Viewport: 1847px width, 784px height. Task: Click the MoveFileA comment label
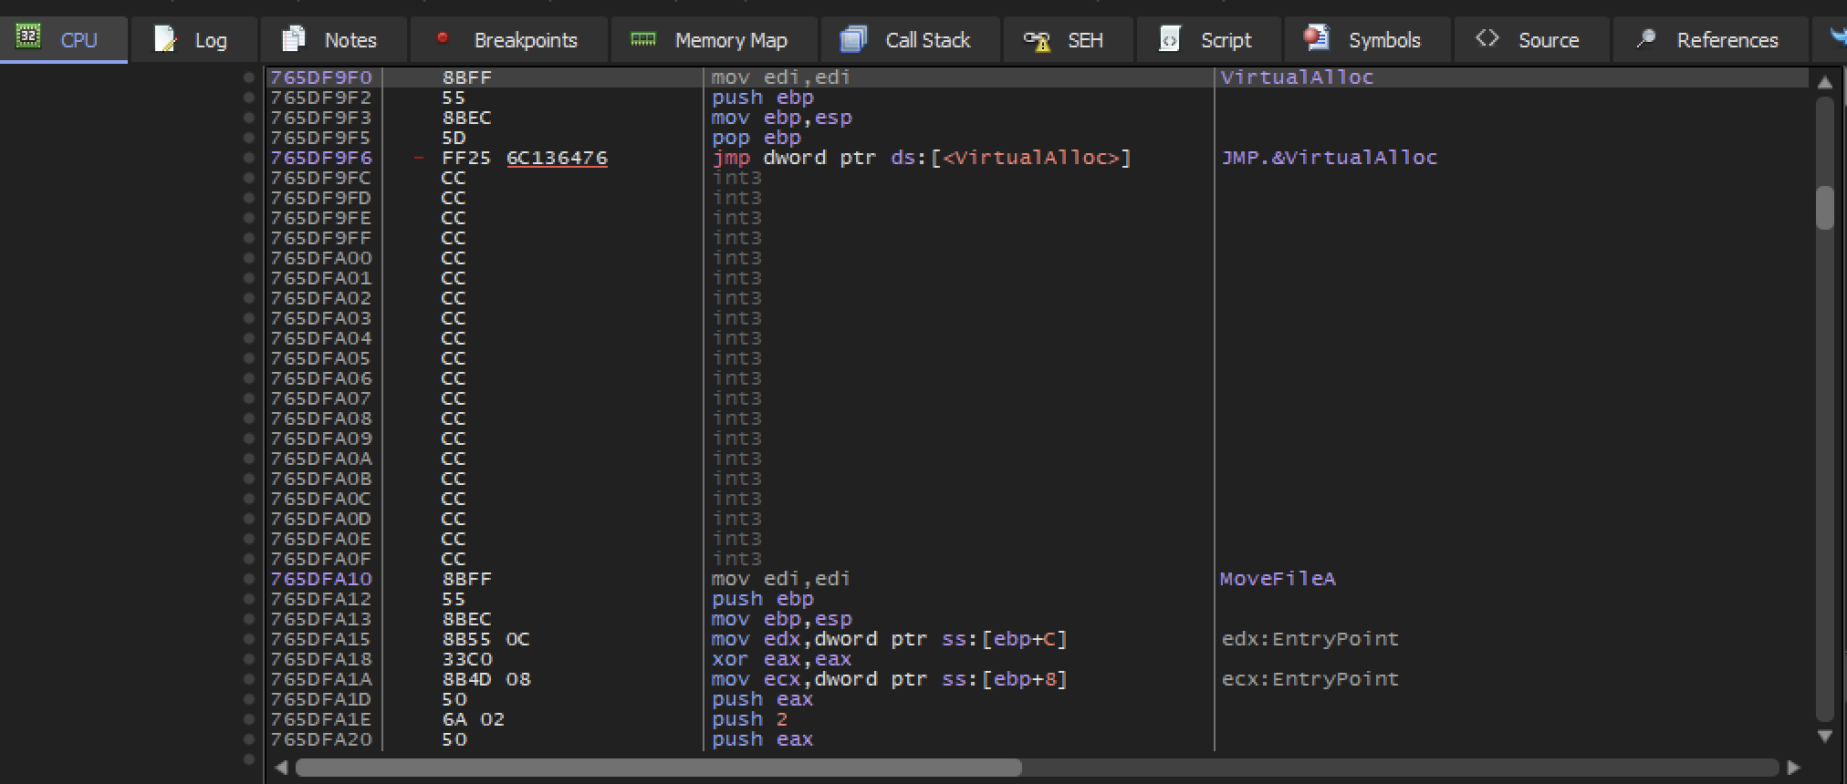(1278, 579)
